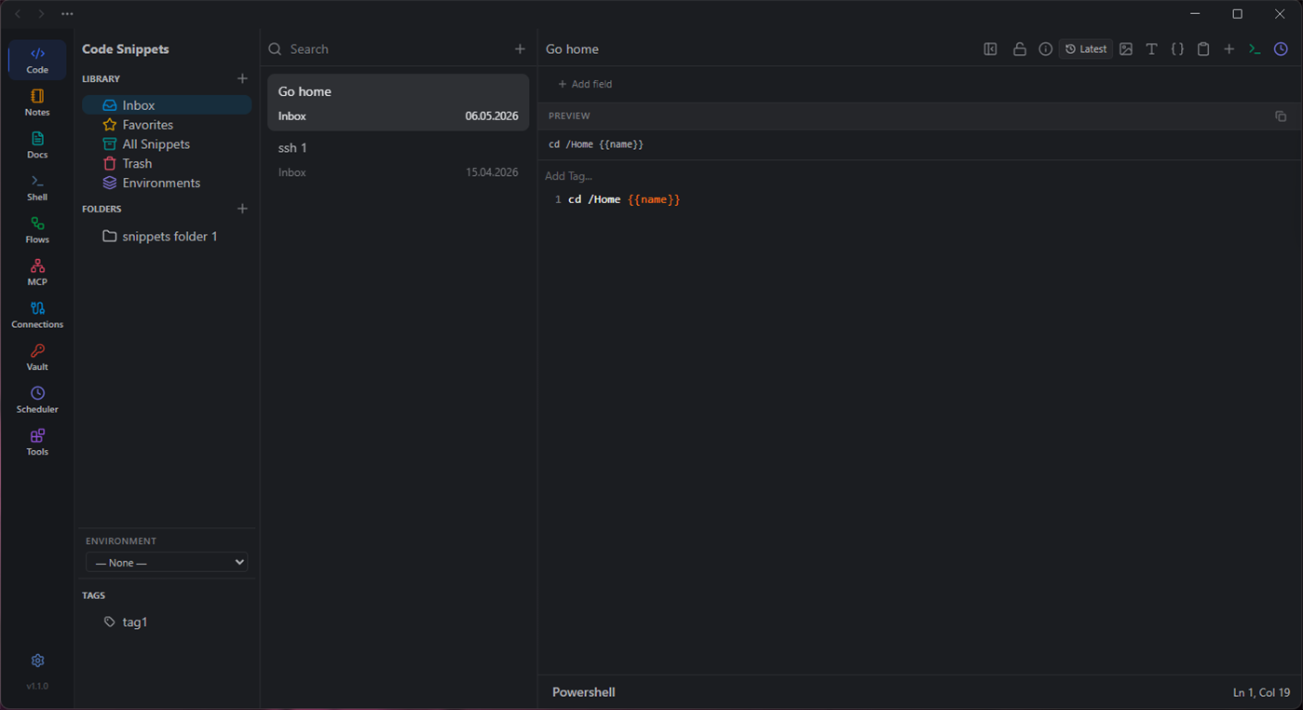Open the Scheduler section
This screenshot has width=1303, height=710.
click(37, 400)
